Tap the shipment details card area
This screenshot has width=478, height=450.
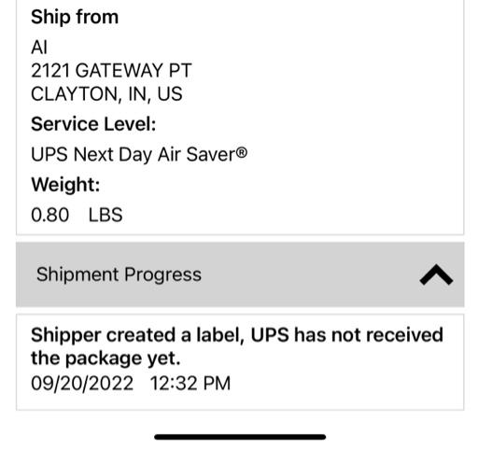[x=240, y=118]
